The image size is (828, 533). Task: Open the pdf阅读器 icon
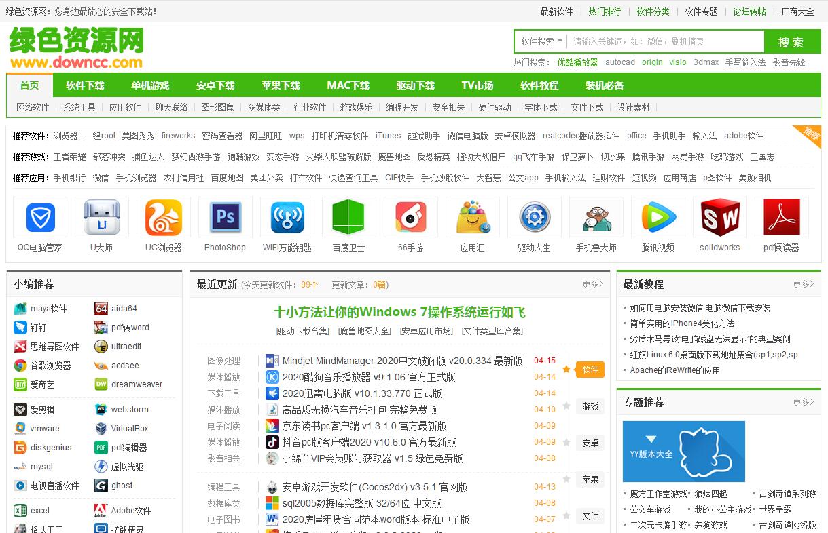point(782,218)
